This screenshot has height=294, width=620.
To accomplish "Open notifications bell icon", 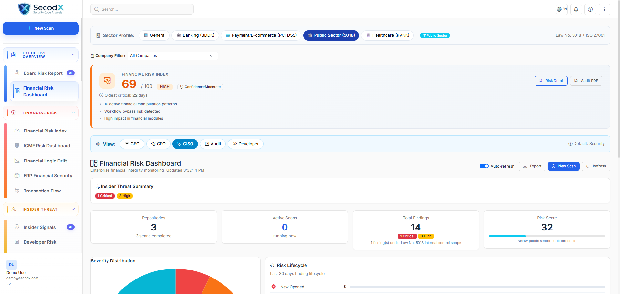I will click(x=576, y=9).
